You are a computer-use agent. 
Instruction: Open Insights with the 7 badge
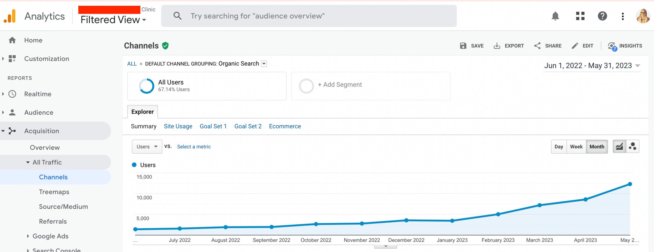click(625, 46)
